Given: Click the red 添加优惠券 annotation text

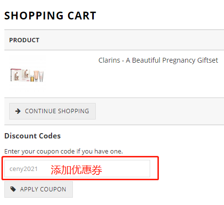Looking at the screenshot, I should [76, 170].
